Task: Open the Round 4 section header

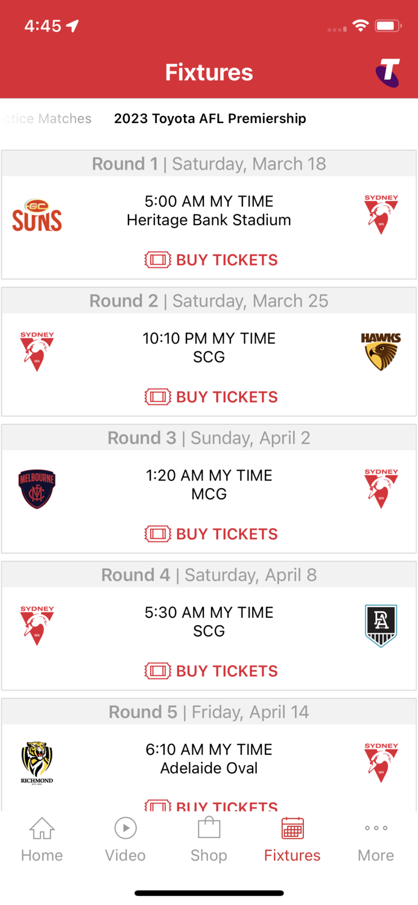Action: [209, 575]
